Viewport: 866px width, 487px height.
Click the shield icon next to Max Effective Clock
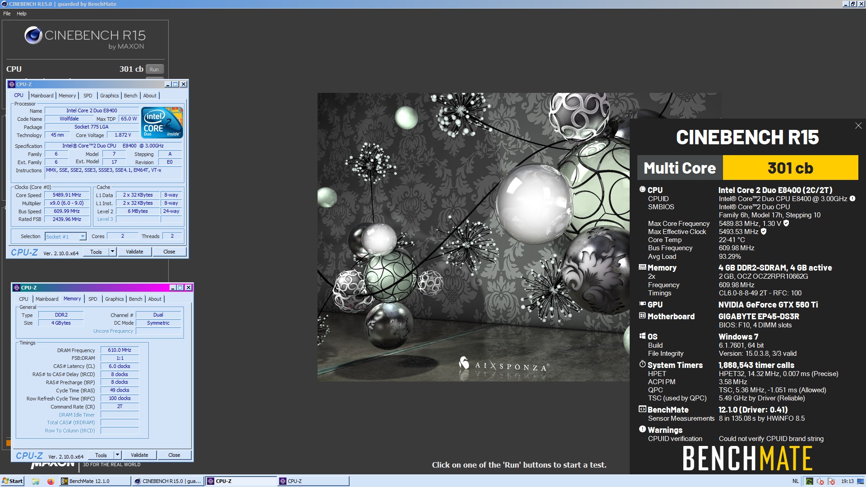tap(764, 231)
